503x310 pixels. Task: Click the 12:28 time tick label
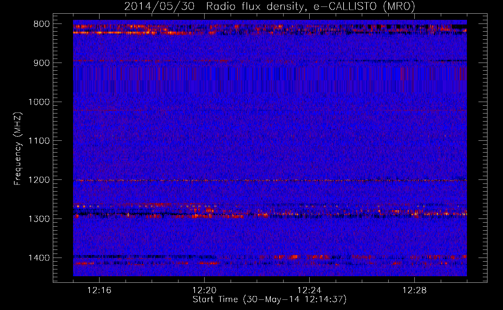pyautogui.click(x=414, y=290)
